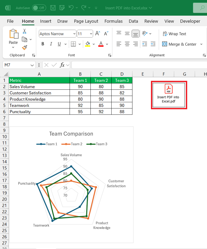
Task: Expand the Paste options arrow
Action: coord(13,47)
